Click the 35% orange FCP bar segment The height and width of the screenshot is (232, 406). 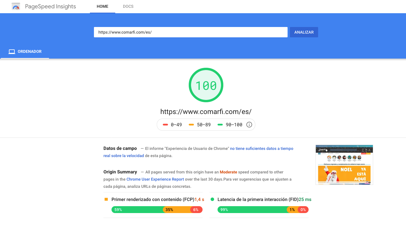tap(177, 210)
